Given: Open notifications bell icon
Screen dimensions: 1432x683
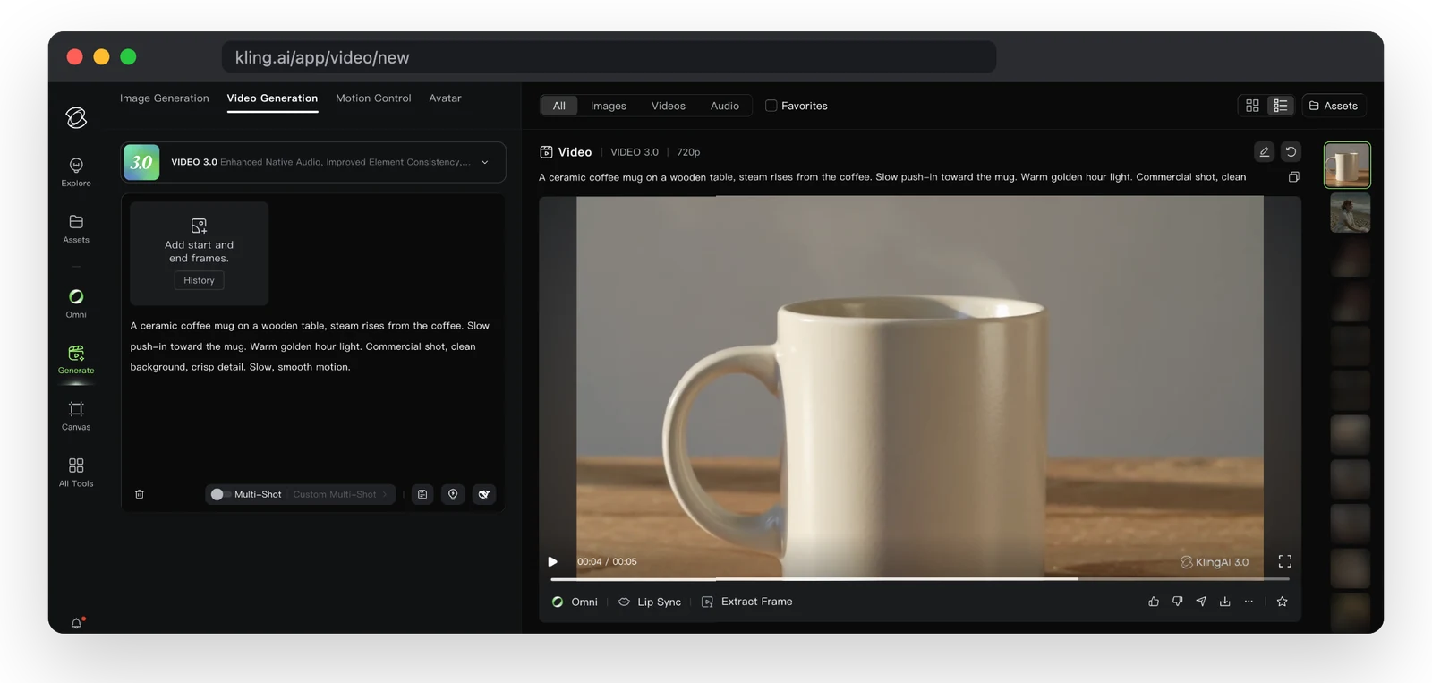Looking at the screenshot, I should [76, 623].
